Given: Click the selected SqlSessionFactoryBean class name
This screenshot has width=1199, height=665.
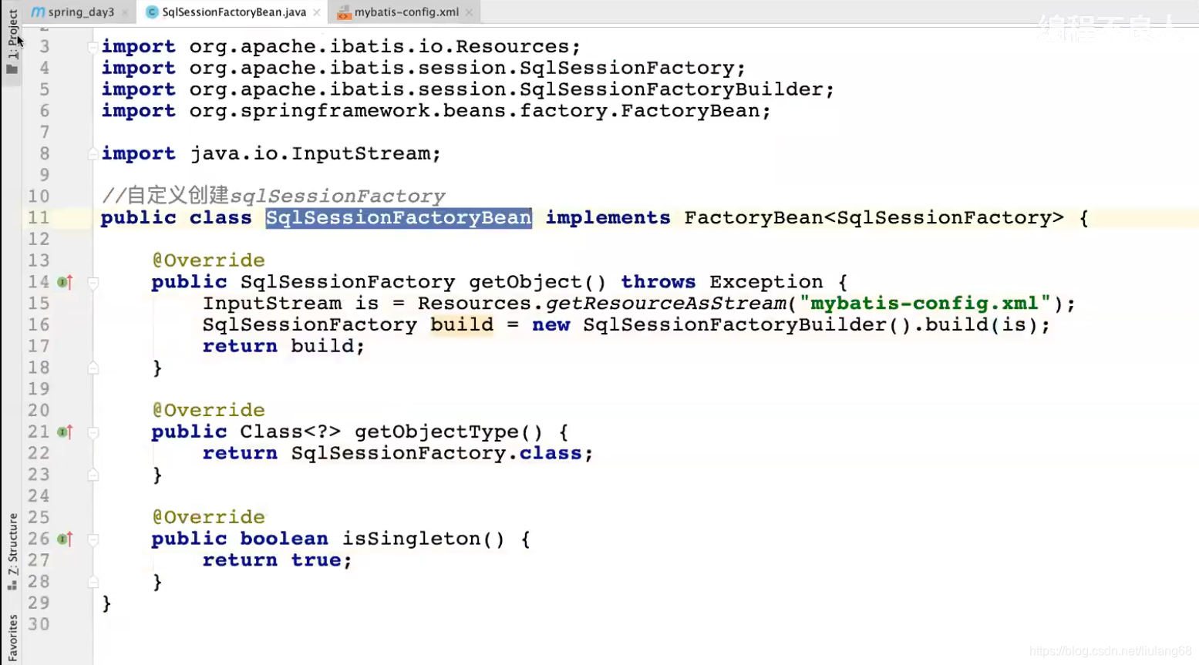Looking at the screenshot, I should point(399,218).
